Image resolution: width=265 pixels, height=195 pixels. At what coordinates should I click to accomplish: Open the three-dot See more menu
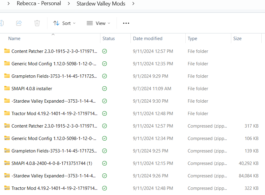point(126,23)
